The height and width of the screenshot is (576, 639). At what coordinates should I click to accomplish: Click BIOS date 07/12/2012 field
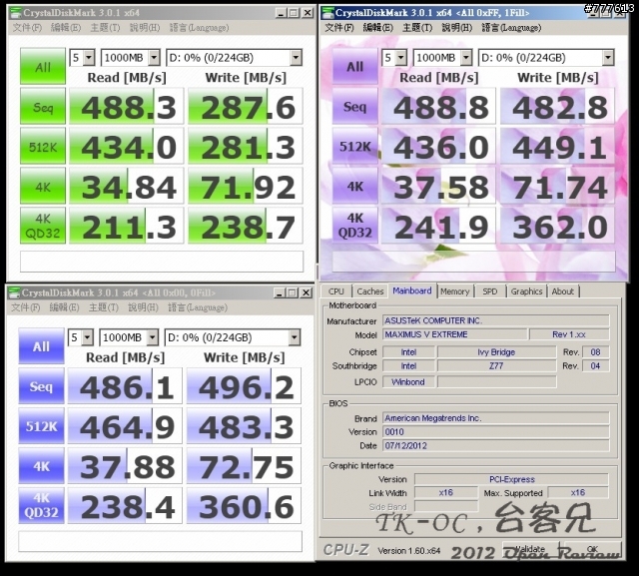[x=496, y=445]
